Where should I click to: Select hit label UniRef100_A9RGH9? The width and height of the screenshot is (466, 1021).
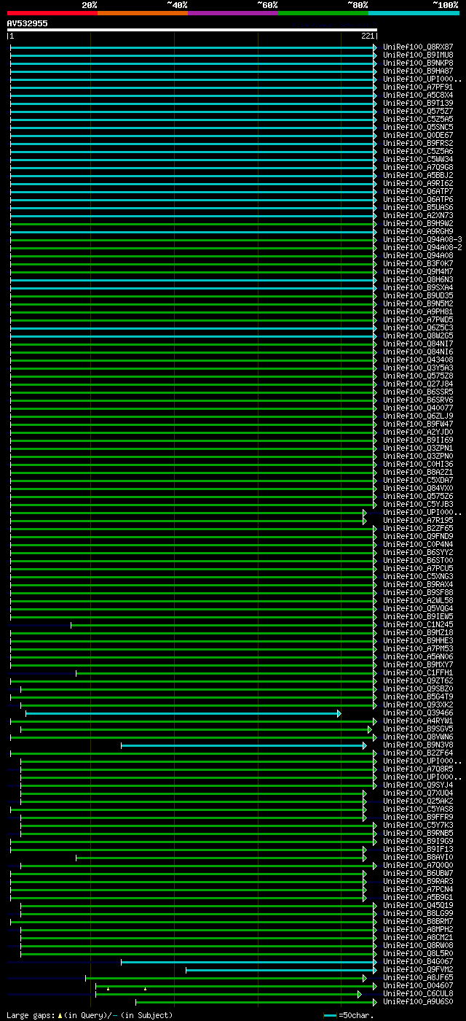[x=418, y=231]
